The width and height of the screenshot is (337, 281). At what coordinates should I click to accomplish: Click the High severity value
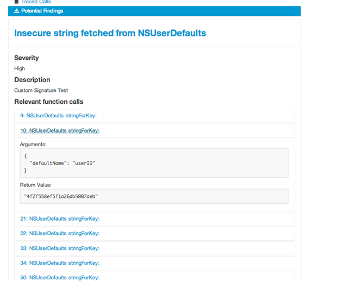click(20, 68)
